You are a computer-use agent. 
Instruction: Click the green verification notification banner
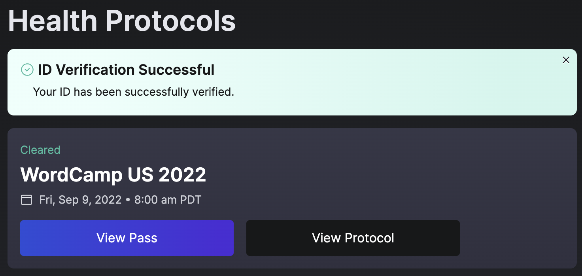(291, 82)
